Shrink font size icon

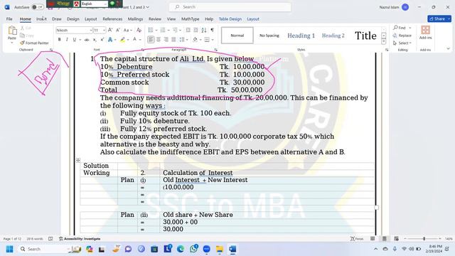(x=118, y=30)
